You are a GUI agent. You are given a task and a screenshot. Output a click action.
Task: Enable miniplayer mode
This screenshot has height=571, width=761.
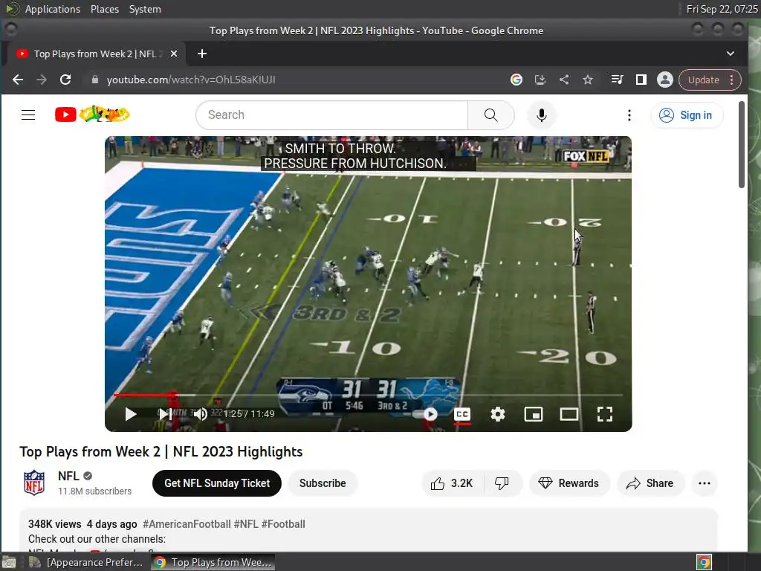click(534, 414)
